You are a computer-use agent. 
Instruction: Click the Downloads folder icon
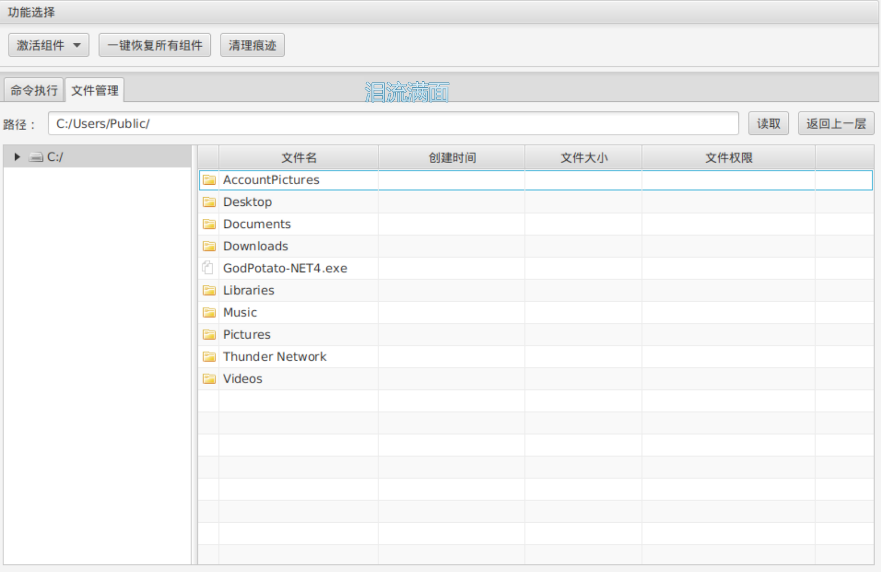209,246
